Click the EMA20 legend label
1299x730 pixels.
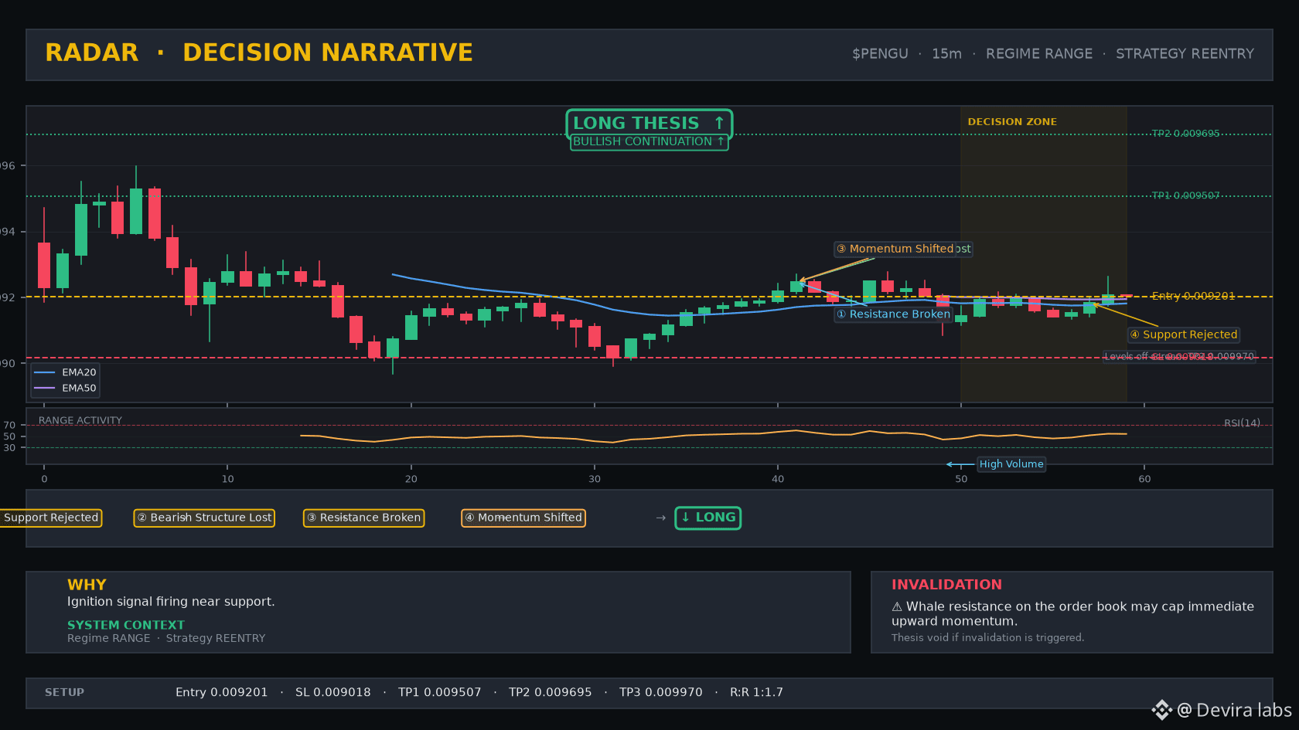click(79, 372)
